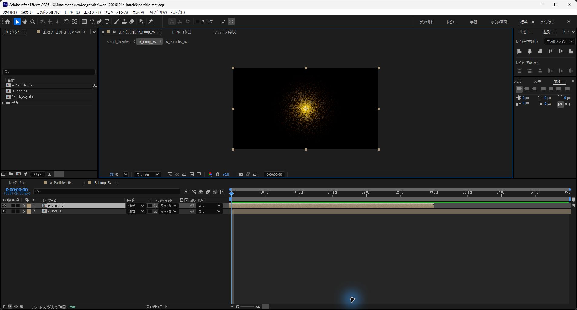Image resolution: width=577 pixels, height=310 pixels.
Task: Enable the Snap checkbox
Action: (197, 21)
